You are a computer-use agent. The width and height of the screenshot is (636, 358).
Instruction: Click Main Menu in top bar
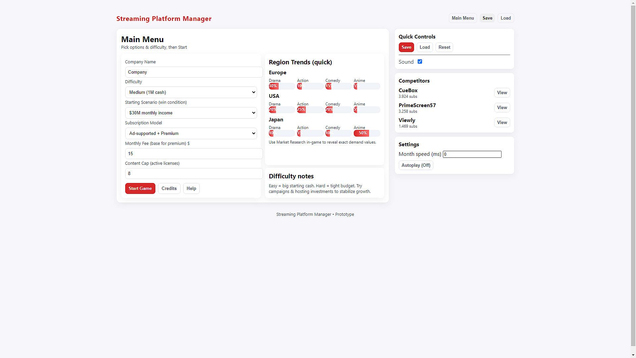click(x=462, y=18)
